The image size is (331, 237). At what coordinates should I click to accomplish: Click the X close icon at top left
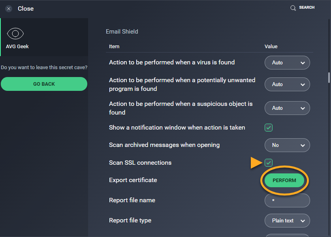tap(9, 9)
